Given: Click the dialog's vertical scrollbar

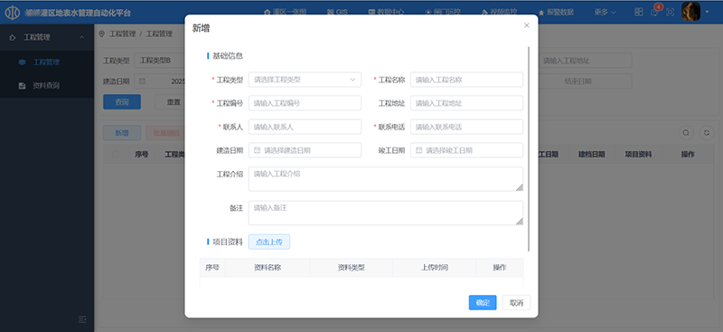Looking at the screenshot, I should 529,148.
